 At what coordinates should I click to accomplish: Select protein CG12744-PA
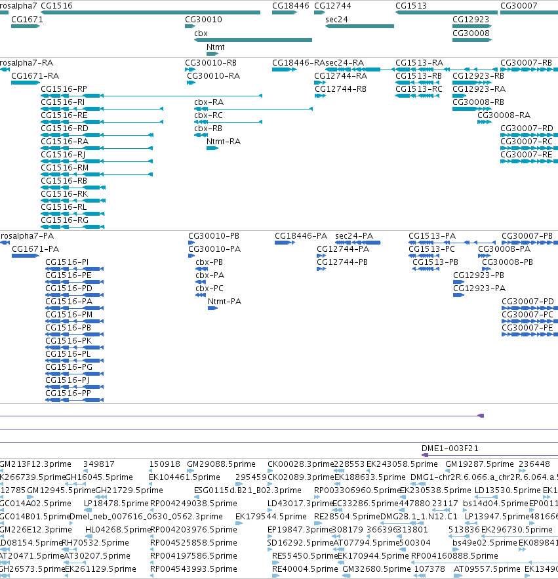click(x=343, y=249)
